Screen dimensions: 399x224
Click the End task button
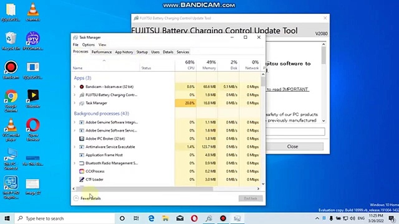(251, 198)
